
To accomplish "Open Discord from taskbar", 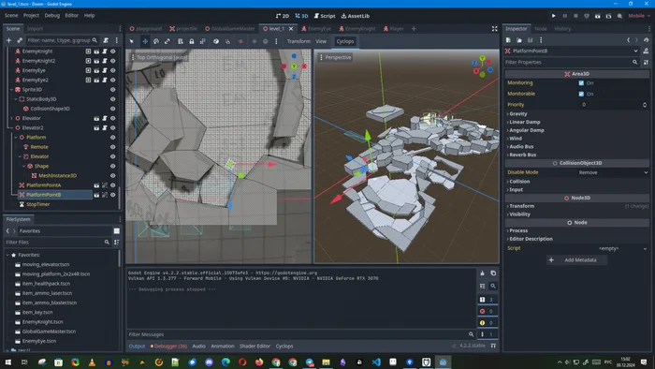I will point(209,362).
